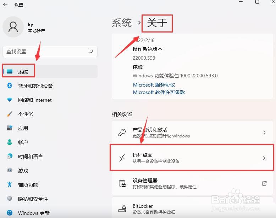Viewport: 276px width, 218px height.
Task: Open Windows 更新 page
Action: click(50, 213)
